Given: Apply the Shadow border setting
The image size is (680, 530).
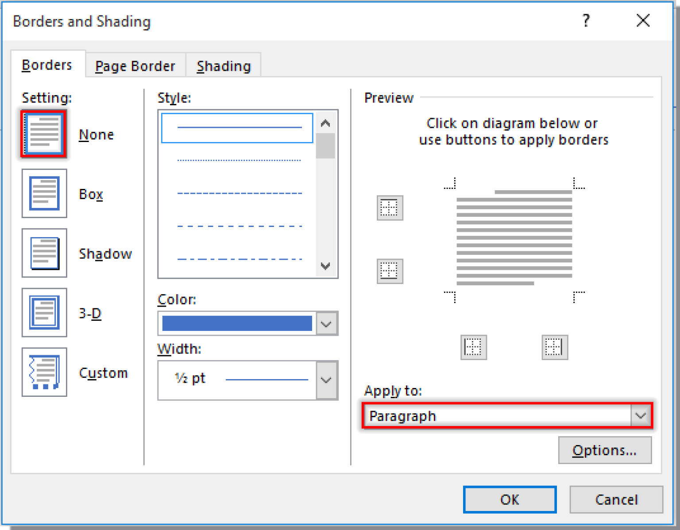Looking at the screenshot, I should click(x=44, y=253).
